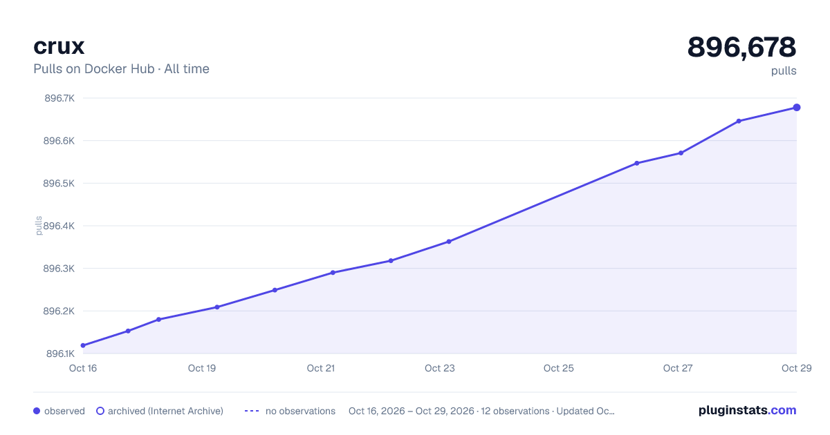Click 'archived (Internet Archive)' legend label
The width and height of the screenshot is (830, 435).
pos(165,411)
